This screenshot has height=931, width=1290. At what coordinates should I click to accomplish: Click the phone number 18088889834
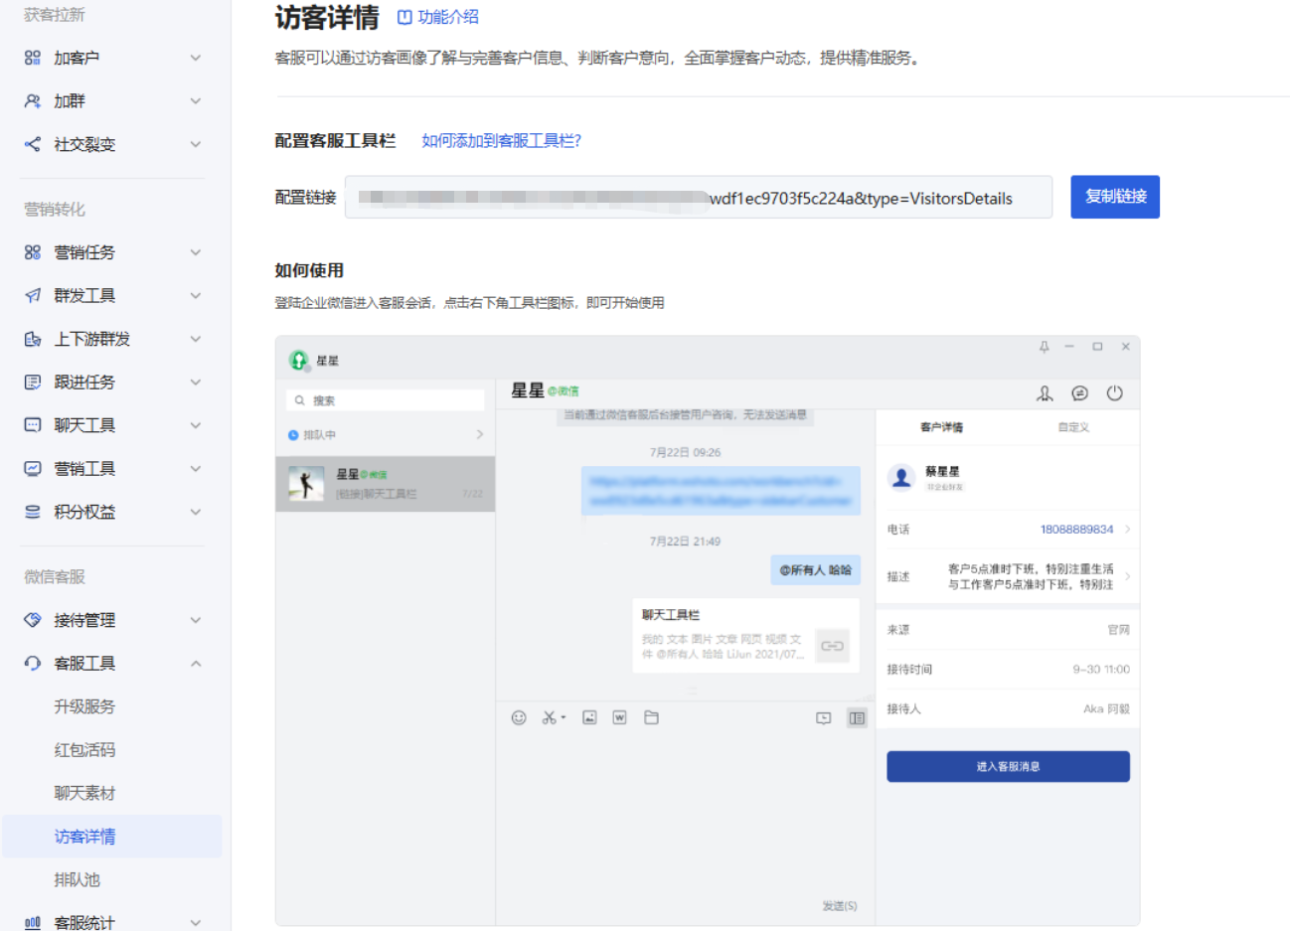click(1076, 530)
